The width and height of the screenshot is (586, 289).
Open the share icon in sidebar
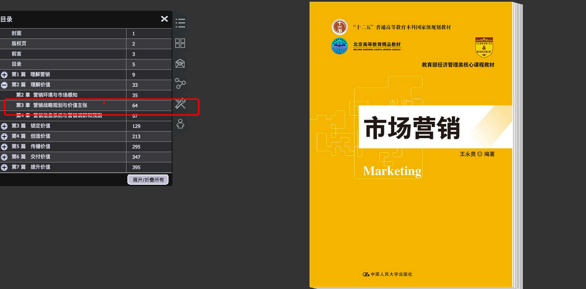click(180, 84)
